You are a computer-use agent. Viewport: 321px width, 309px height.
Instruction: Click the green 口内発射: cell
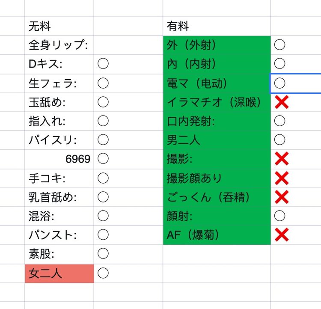pyautogui.click(x=216, y=121)
